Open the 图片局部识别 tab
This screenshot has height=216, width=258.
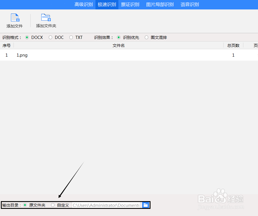pos(159,5)
